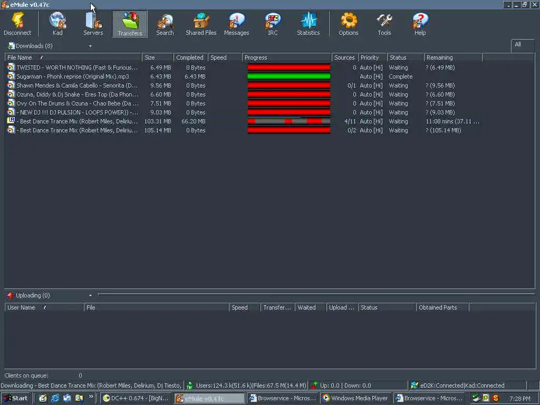540x405 pixels.
Task: Expand the Downloads (8) dropdown arrow
Action: click(x=90, y=46)
